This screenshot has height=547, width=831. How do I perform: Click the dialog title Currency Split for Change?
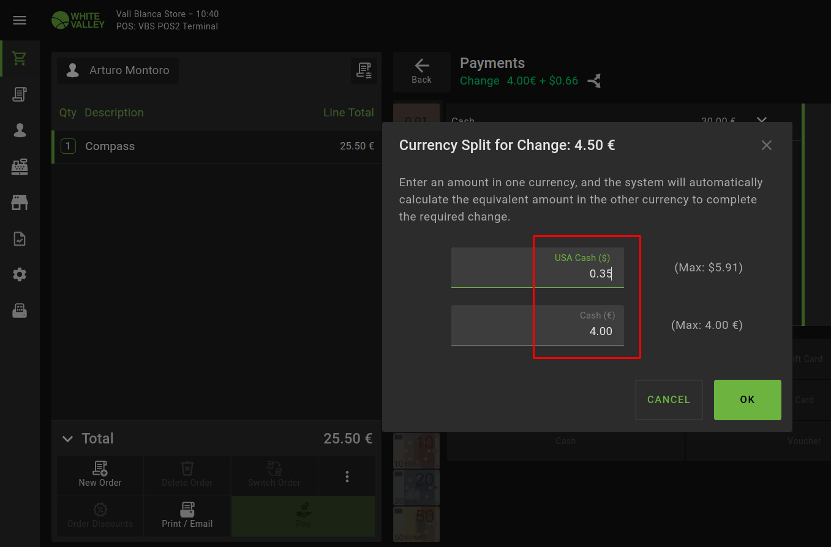[507, 145]
